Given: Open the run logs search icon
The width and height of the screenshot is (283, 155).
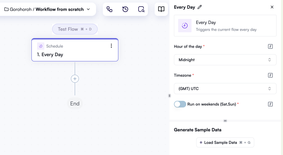Looking at the screenshot, I should [141, 9].
